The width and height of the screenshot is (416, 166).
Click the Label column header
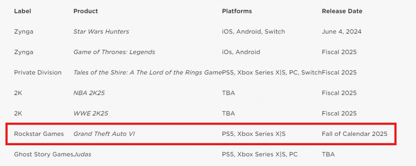click(23, 11)
